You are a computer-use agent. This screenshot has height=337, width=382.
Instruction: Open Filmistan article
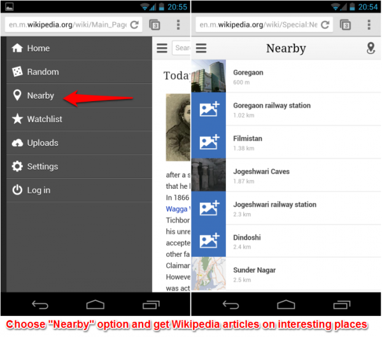(x=286, y=142)
